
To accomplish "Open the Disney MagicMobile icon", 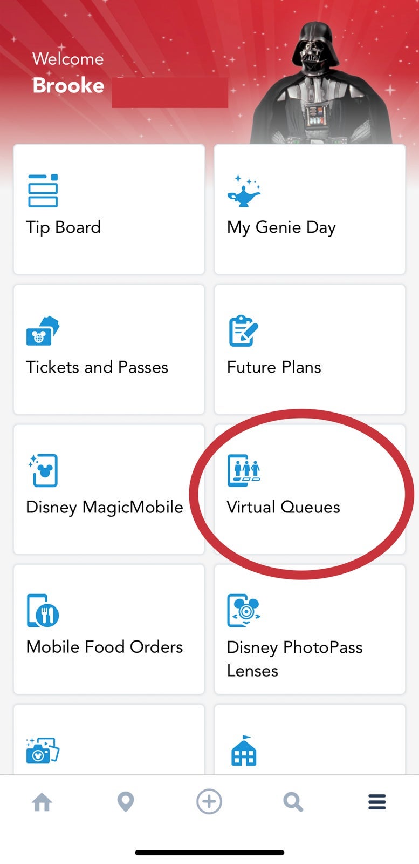I will point(43,470).
